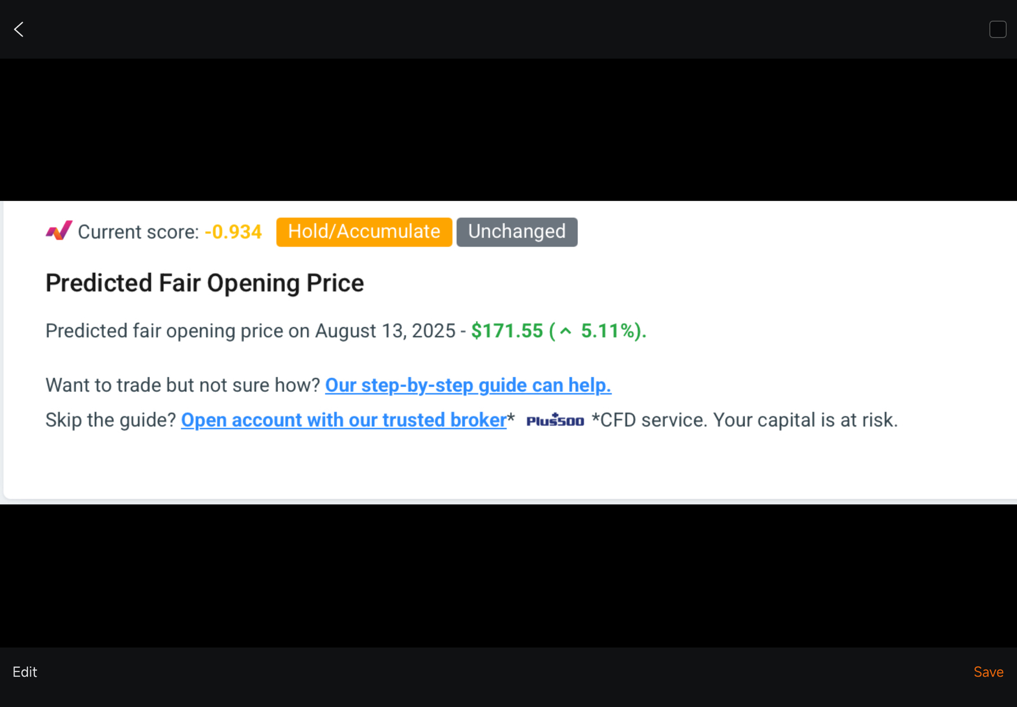Go back using the top-left arrow
Screen dimensions: 1017x707
tap(19, 29)
